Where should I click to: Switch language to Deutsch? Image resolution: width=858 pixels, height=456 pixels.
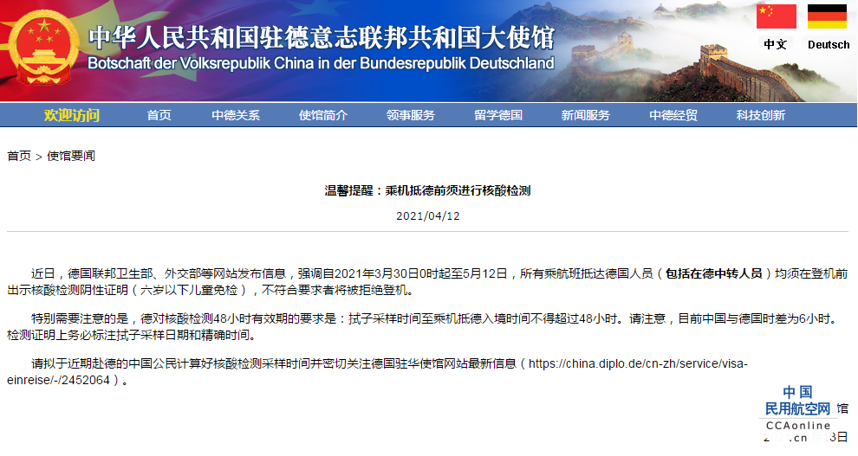point(829,45)
